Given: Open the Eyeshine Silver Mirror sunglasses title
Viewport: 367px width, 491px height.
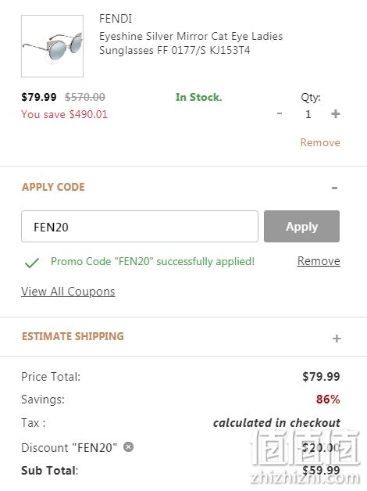Looking at the screenshot, I should tap(191, 43).
